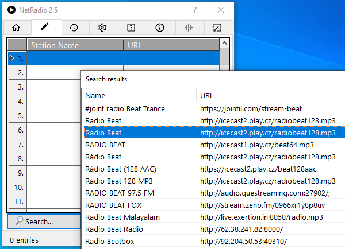Image resolution: width=345 pixels, height=249 pixels.
Task: Select row header 3.
Action: [x=17, y=87]
